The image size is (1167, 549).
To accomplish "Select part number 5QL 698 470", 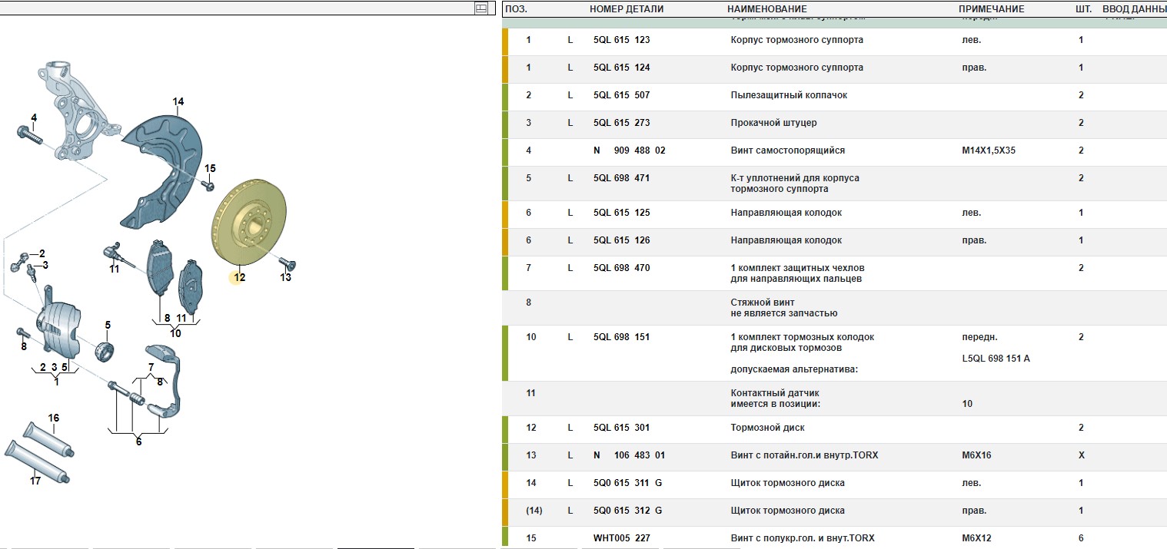I will coord(621,268).
